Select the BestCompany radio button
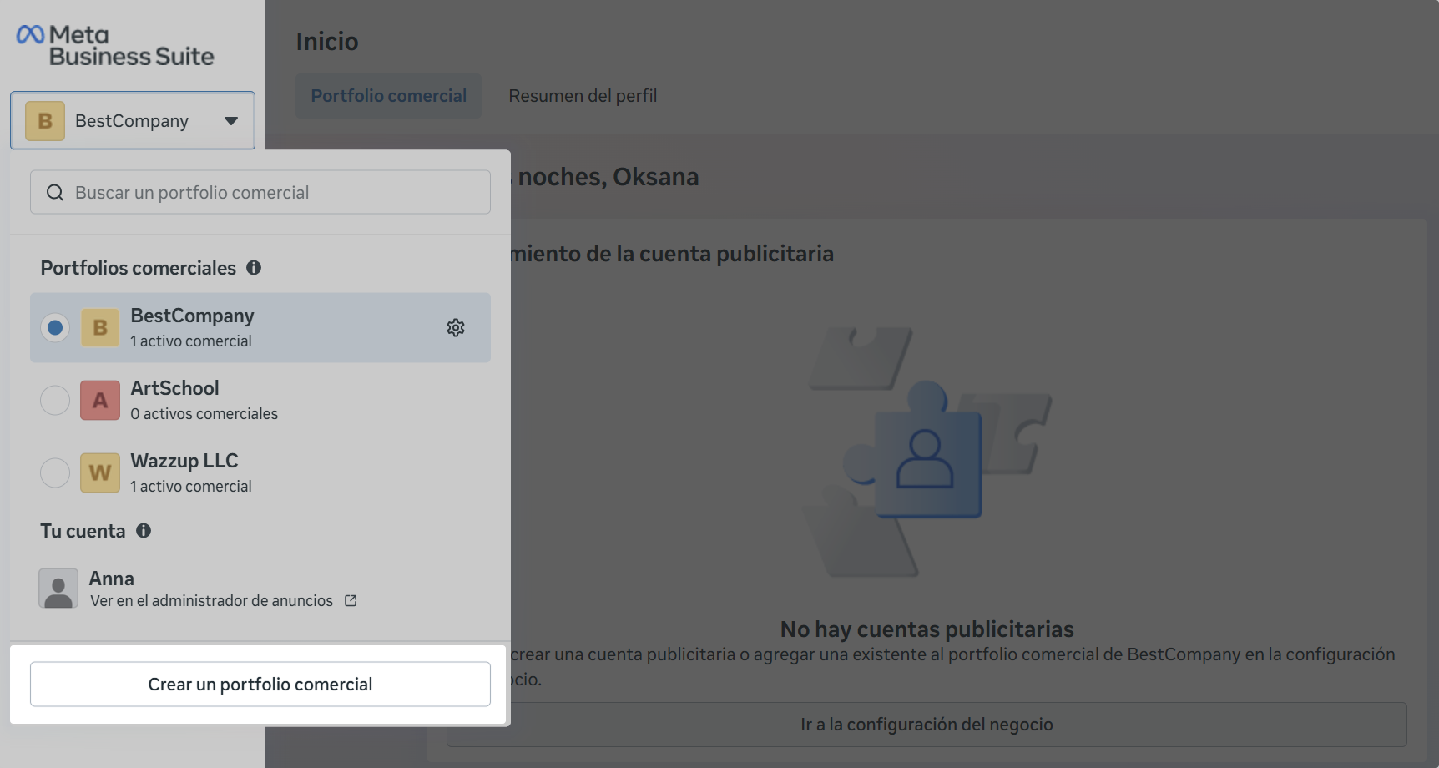 click(54, 327)
